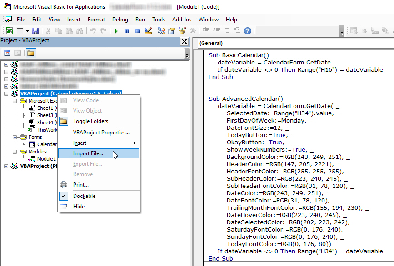Screen dimensions: 394x266
Task: Toggle Folders using the Project panel folder icon
Action: [31, 53]
